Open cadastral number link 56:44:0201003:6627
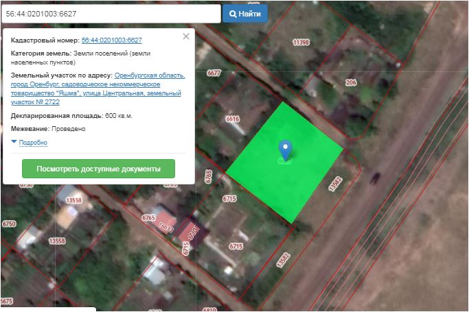The image size is (469, 312). (111, 40)
